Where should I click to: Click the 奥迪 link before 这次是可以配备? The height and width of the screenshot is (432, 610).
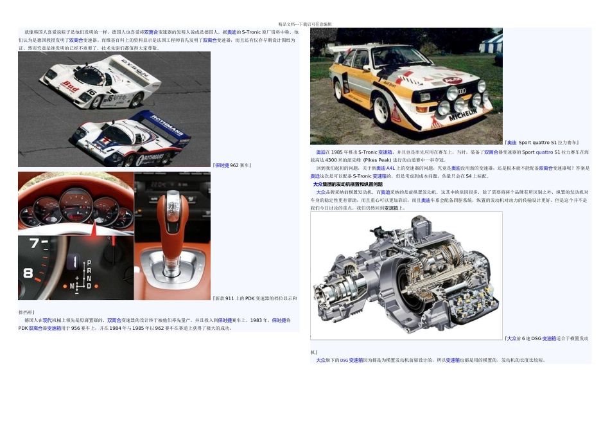click(x=315, y=176)
